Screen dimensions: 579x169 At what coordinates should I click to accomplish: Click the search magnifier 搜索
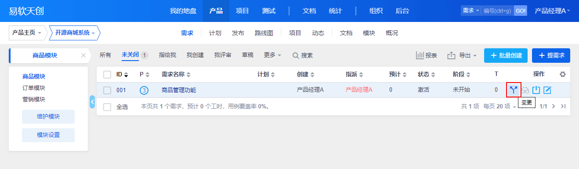(303, 55)
